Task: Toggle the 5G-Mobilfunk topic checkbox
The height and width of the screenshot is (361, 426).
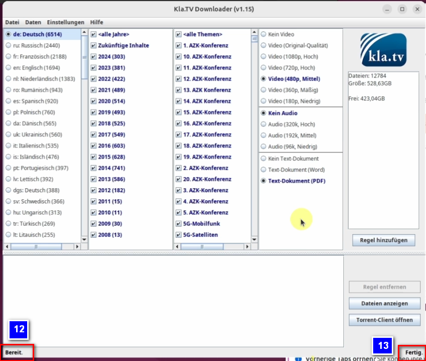Action: pos(179,224)
